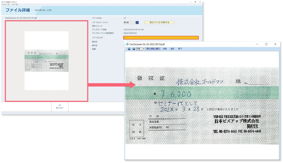Maximize the CamScanner PDF viewer window
283x163 pixels.
266,44
